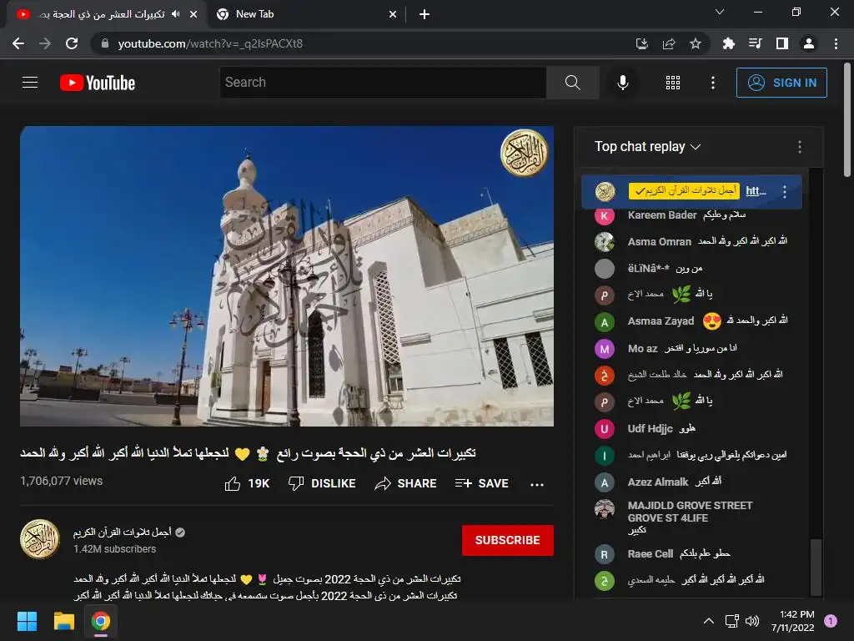The height and width of the screenshot is (641, 854).
Task: Open File Explorer from taskbar
Action: (x=63, y=621)
